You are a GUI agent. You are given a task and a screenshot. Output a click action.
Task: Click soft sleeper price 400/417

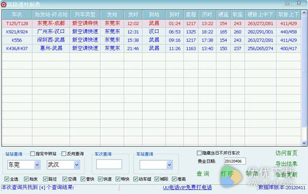coord(288,48)
